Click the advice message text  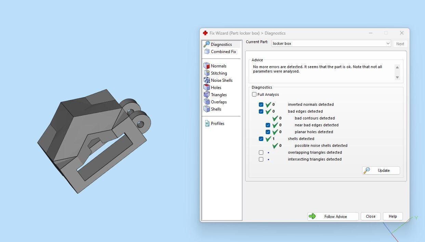point(317,69)
